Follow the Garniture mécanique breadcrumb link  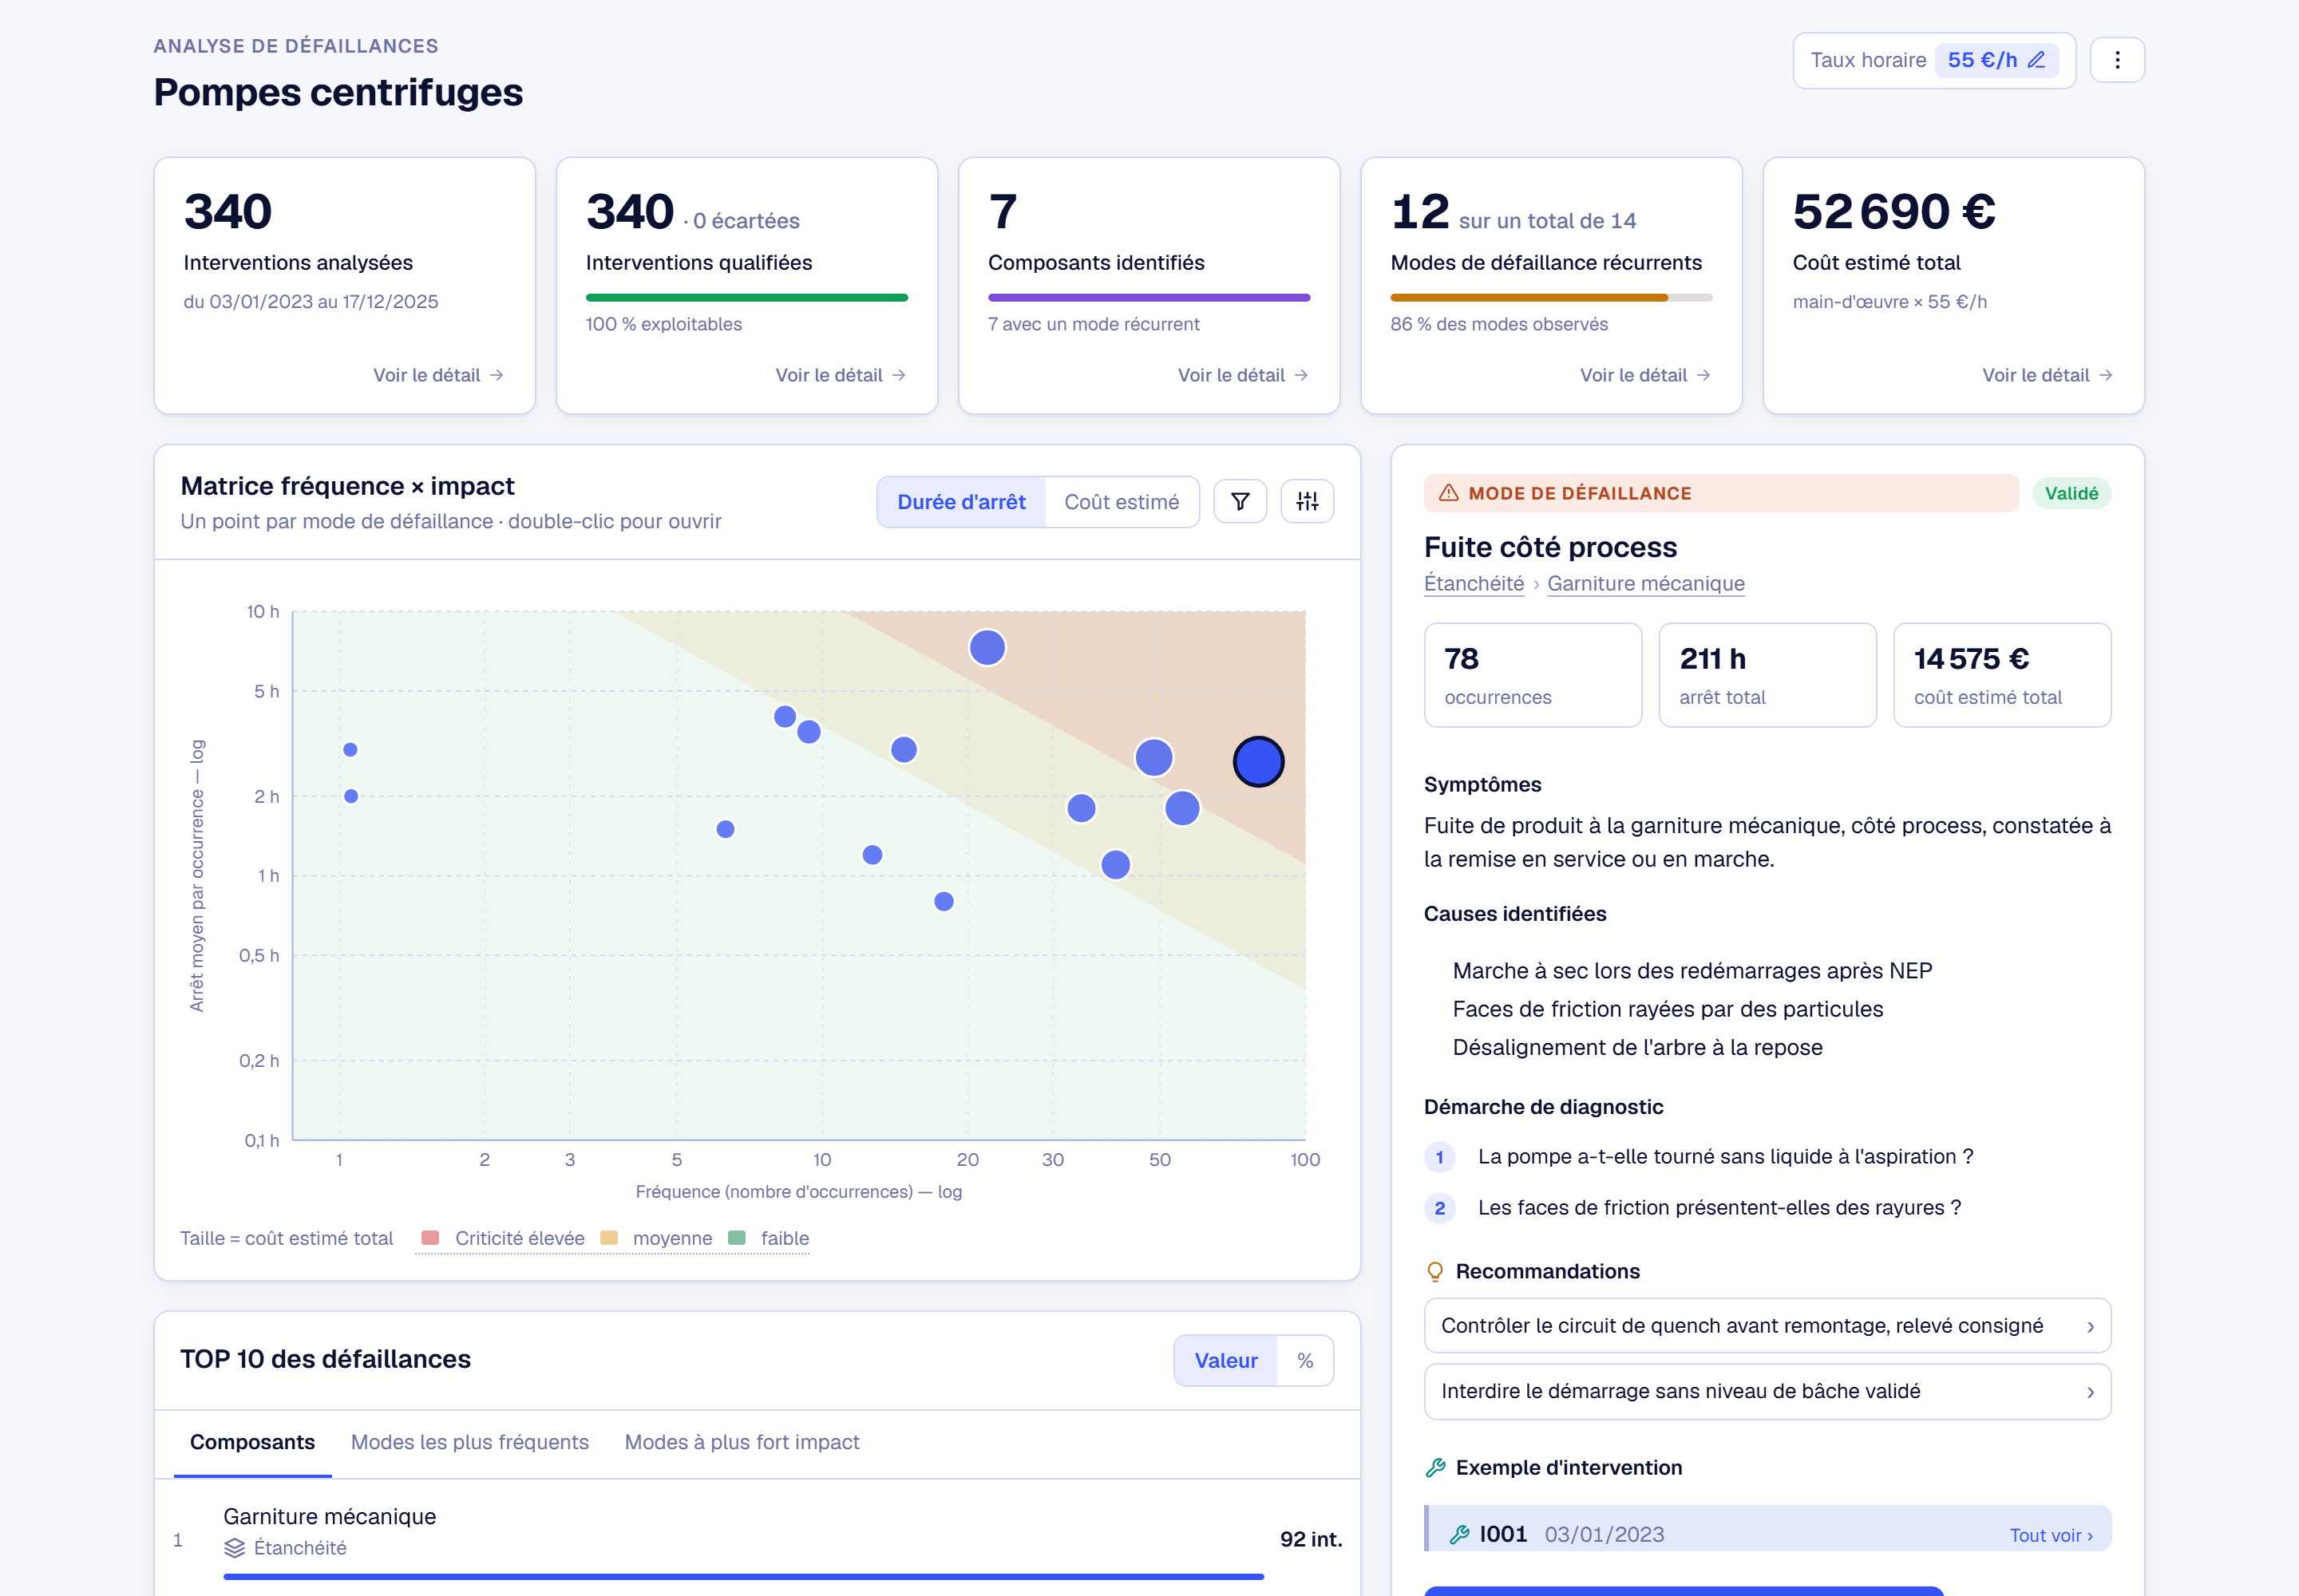pyautogui.click(x=1646, y=583)
